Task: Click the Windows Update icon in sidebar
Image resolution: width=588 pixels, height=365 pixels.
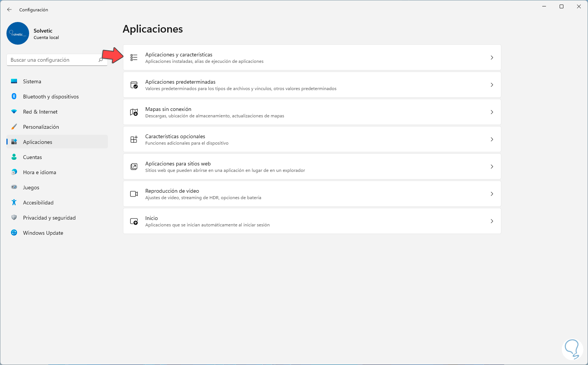Action: 14,233
